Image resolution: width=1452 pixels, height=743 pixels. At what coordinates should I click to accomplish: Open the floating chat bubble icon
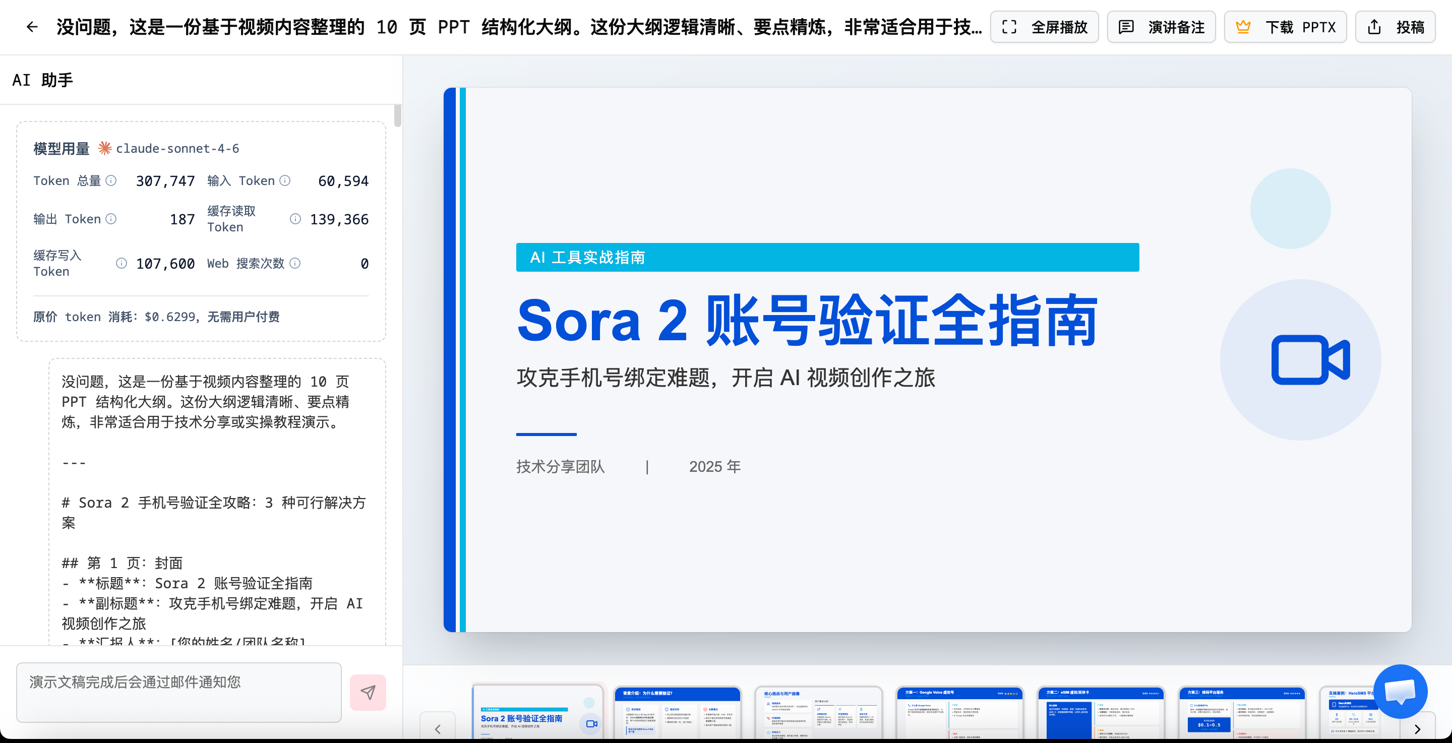[x=1400, y=691]
